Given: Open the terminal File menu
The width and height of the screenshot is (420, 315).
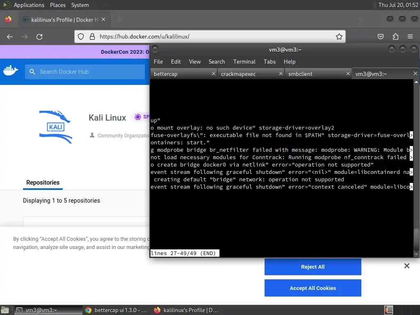Looking at the screenshot, I should [158, 62].
